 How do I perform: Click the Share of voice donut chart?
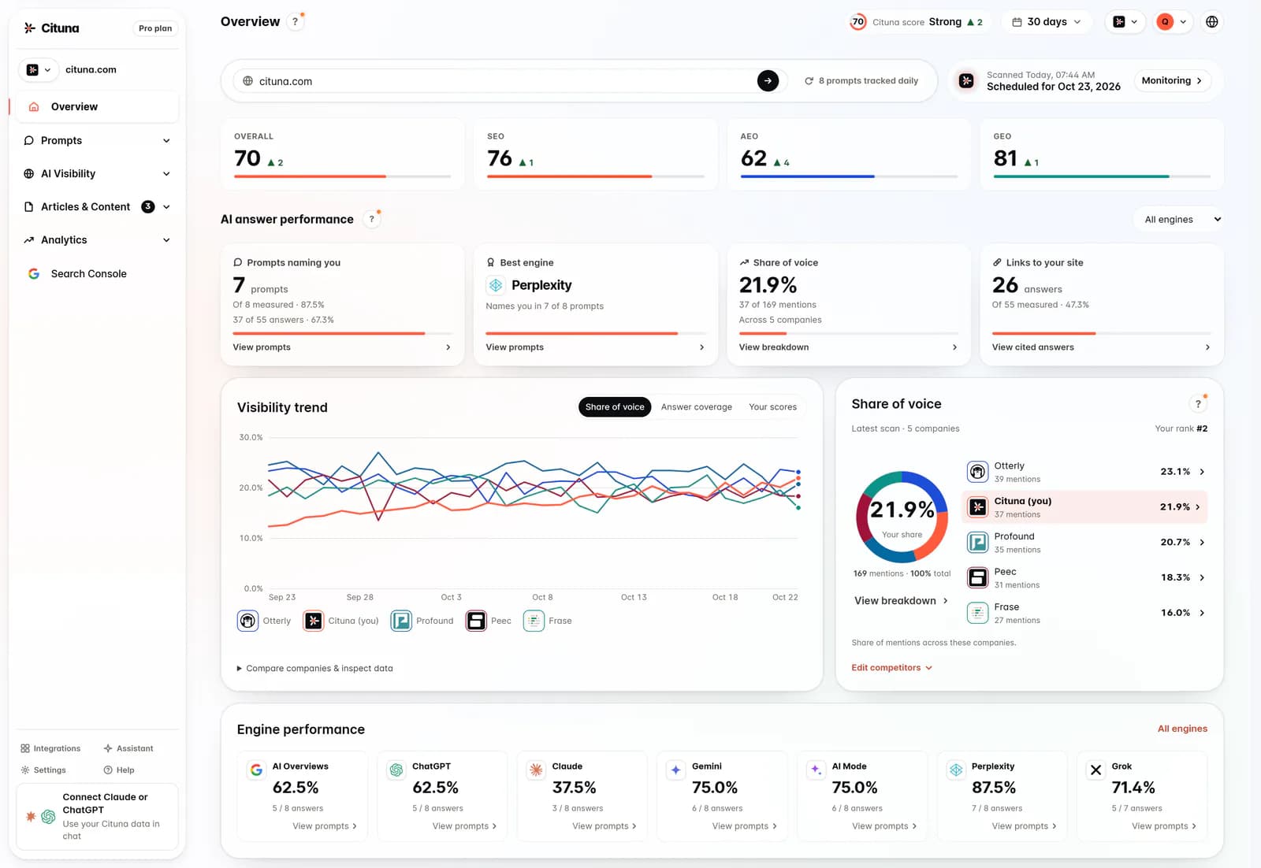pos(902,517)
